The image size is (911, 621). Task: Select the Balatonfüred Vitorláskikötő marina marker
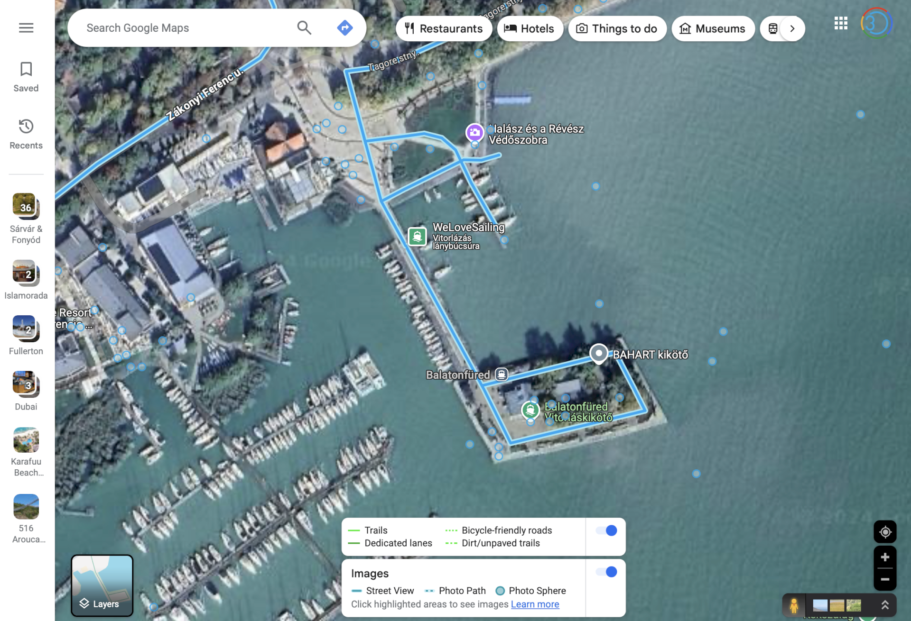[530, 411]
